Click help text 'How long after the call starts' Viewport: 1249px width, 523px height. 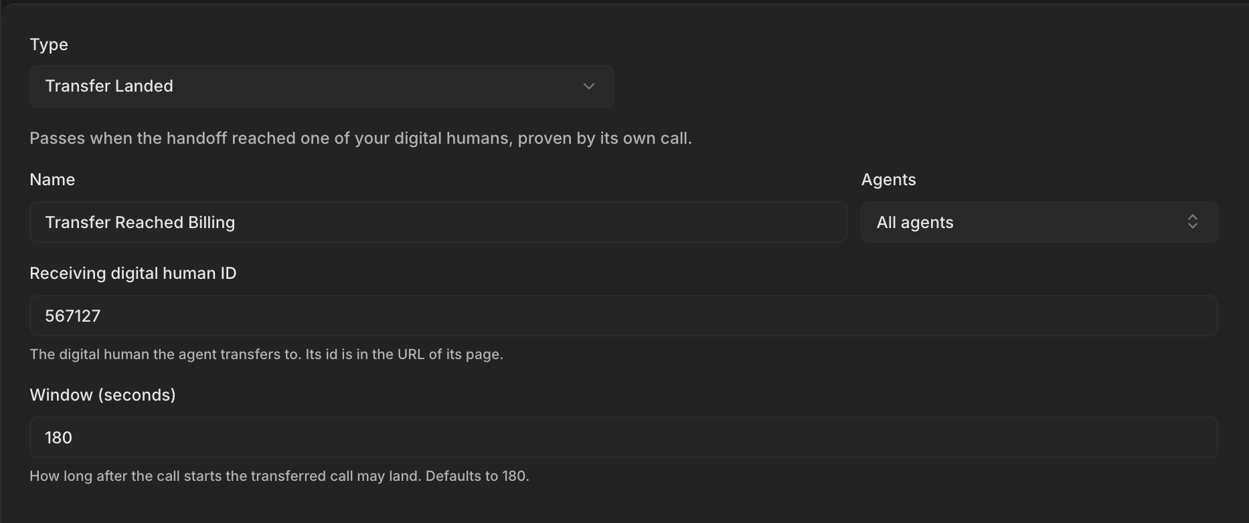[x=280, y=476]
